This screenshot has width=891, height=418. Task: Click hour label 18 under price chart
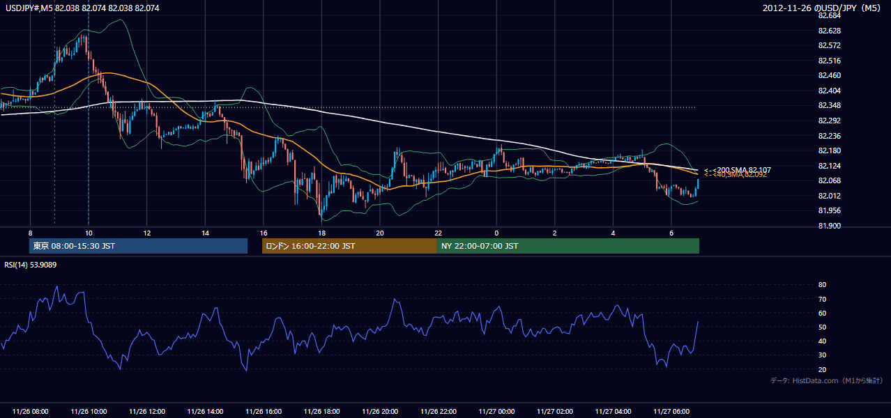click(x=321, y=232)
